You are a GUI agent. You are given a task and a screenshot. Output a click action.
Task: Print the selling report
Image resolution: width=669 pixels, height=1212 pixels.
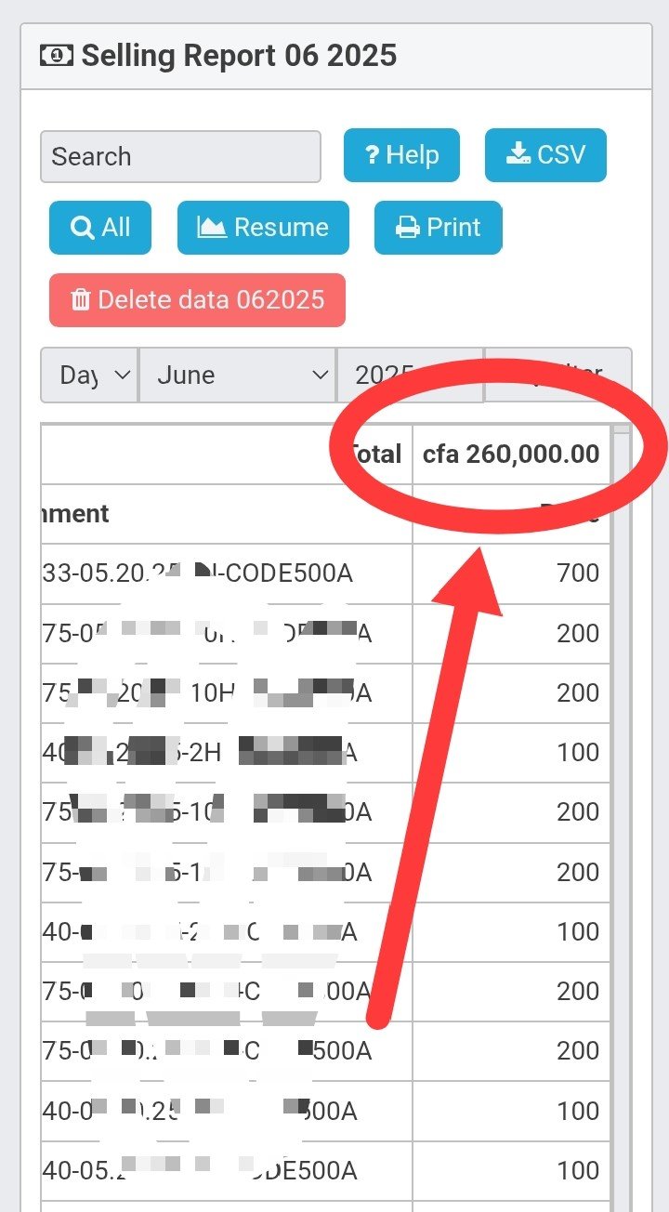(x=438, y=228)
